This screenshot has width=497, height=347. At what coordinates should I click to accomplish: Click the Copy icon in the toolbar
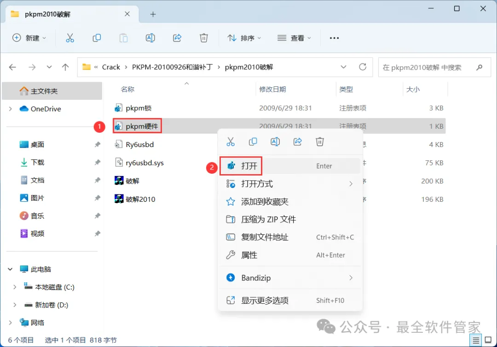pos(97,38)
